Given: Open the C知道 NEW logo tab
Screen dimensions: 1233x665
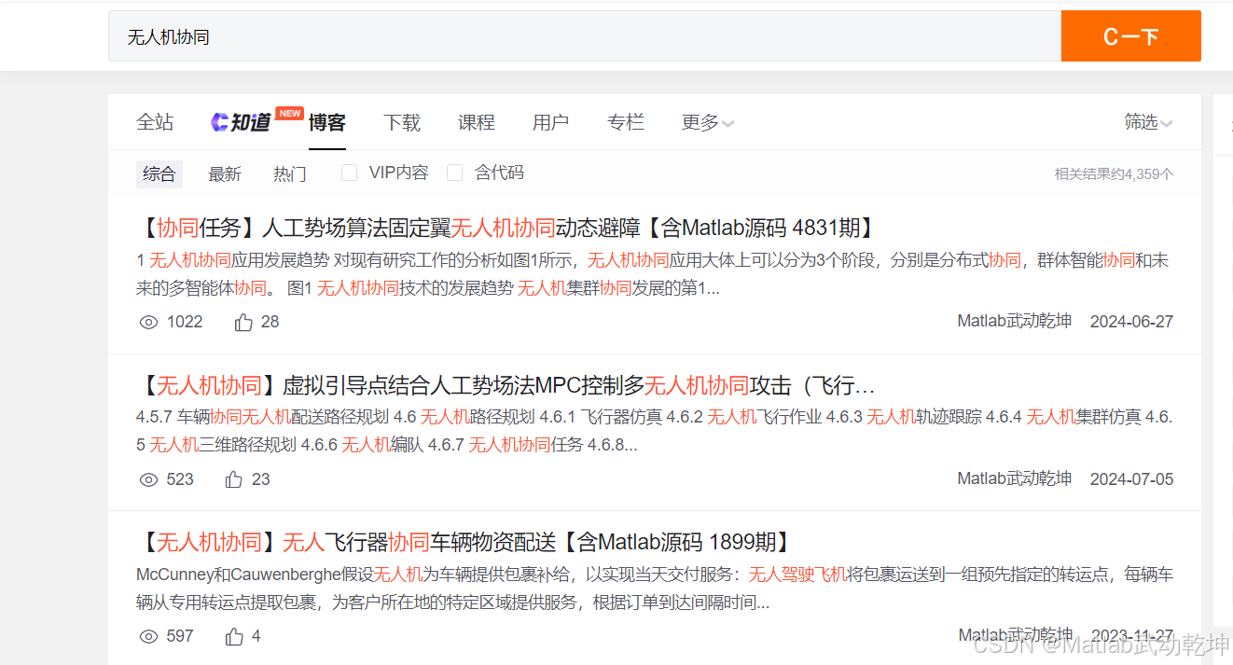Looking at the screenshot, I should tap(256, 120).
